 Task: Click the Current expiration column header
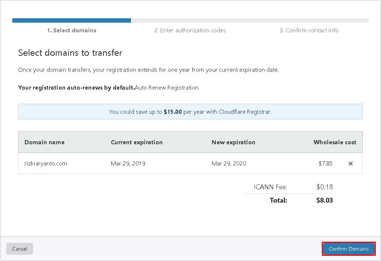pos(137,142)
